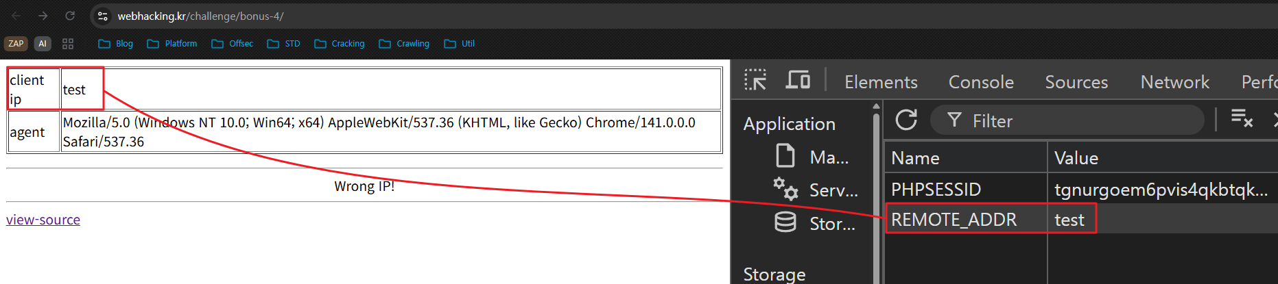This screenshot has width=1278, height=284.
Task: Open the Elements tab in DevTools
Action: click(x=881, y=82)
